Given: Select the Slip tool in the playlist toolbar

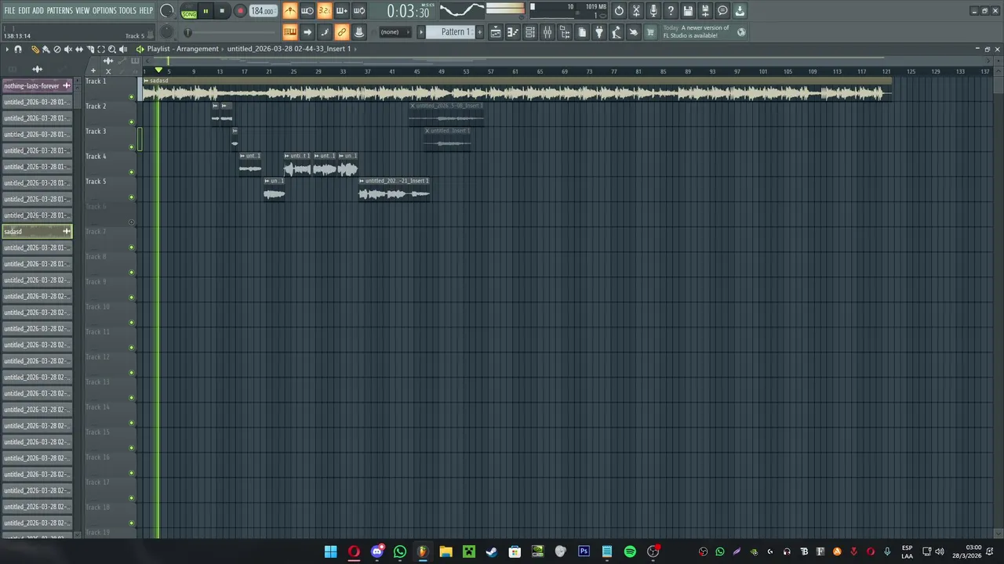Looking at the screenshot, I should point(79,49).
